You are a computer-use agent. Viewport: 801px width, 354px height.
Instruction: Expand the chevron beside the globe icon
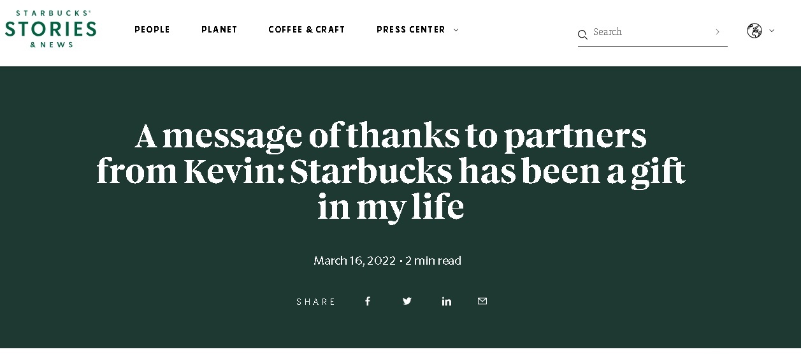click(772, 31)
